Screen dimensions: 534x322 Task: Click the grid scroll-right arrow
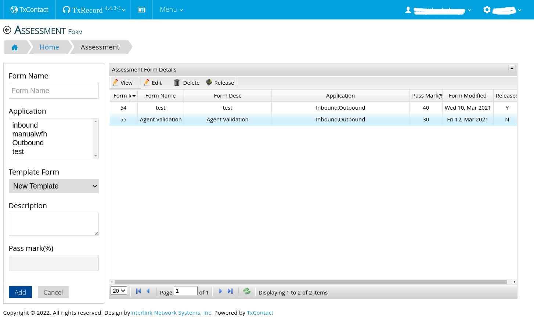(514, 282)
